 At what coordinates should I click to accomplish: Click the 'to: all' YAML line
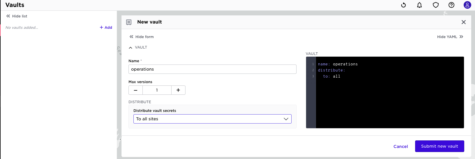click(x=331, y=76)
